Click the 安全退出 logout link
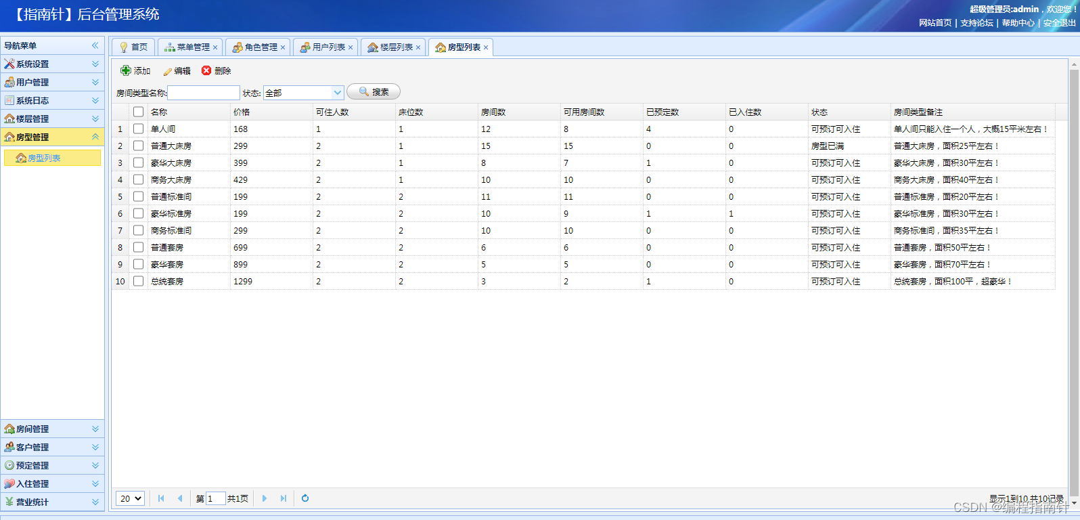 click(1060, 23)
